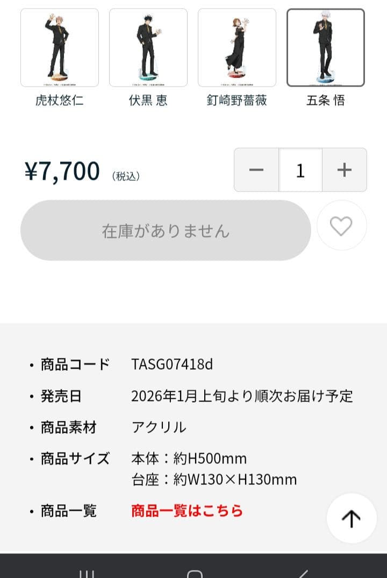Increase quantity with the plus button
This screenshot has width=387, height=578.
tap(345, 170)
